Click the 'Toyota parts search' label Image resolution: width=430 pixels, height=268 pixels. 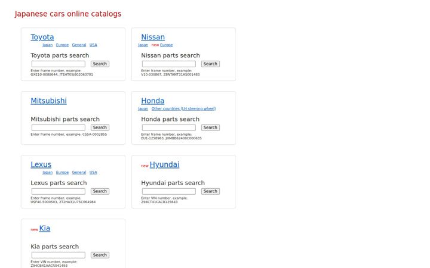click(60, 55)
